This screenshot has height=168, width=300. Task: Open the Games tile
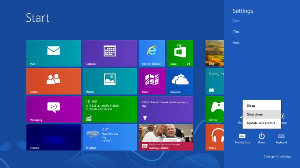(x=215, y=109)
